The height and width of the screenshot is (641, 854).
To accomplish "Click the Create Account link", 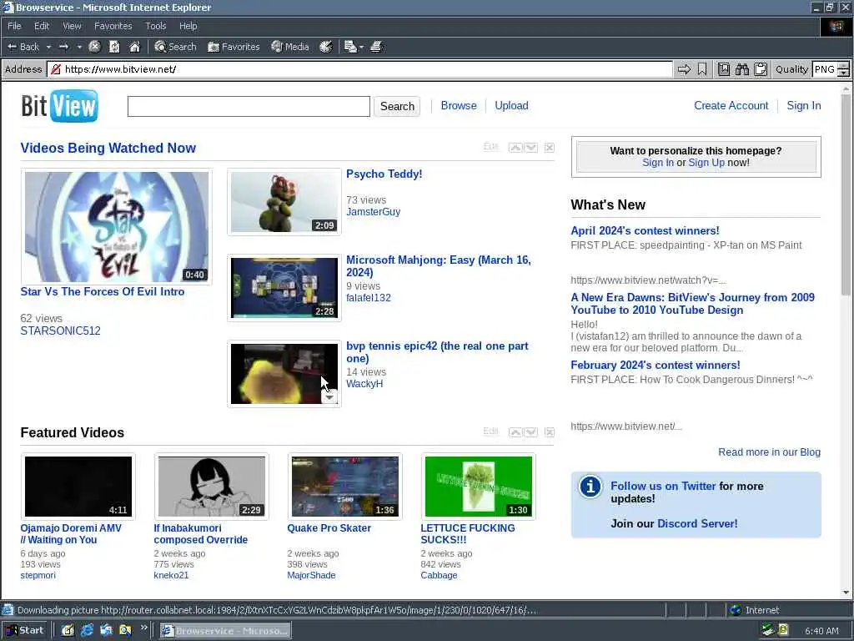I will tap(731, 106).
